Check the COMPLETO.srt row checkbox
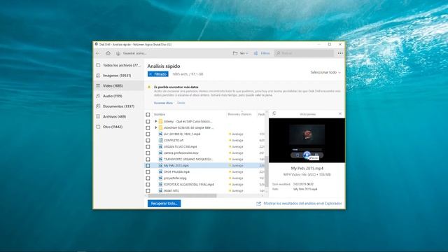The image size is (448, 252). [148, 140]
